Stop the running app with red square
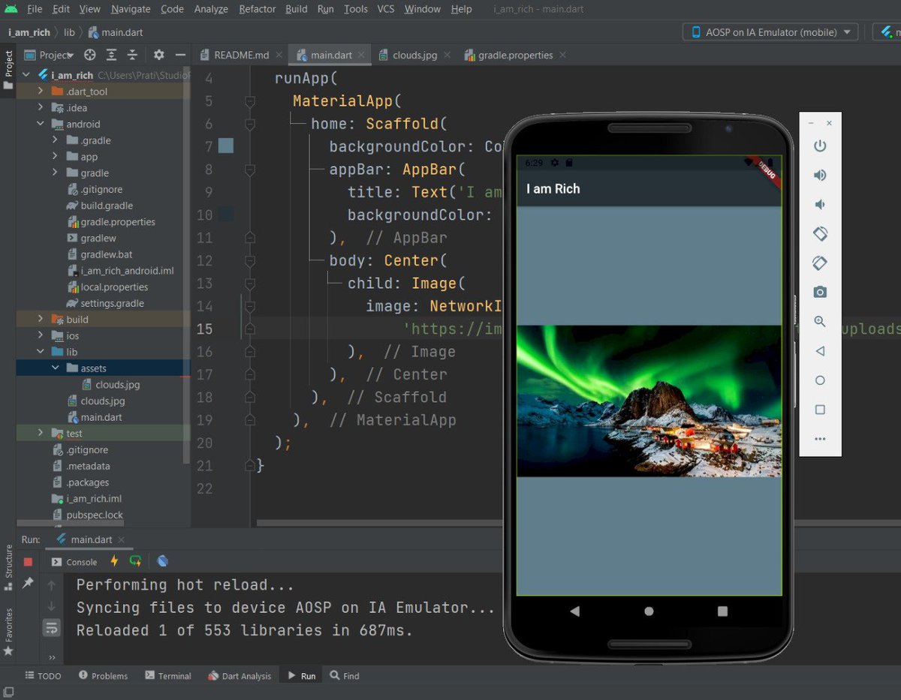This screenshot has width=901, height=700. click(x=28, y=561)
